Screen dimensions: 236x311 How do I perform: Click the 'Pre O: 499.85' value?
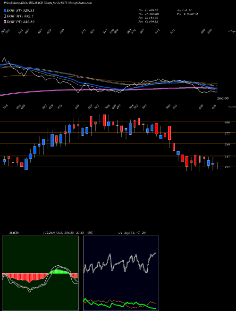[x=148, y=10]
